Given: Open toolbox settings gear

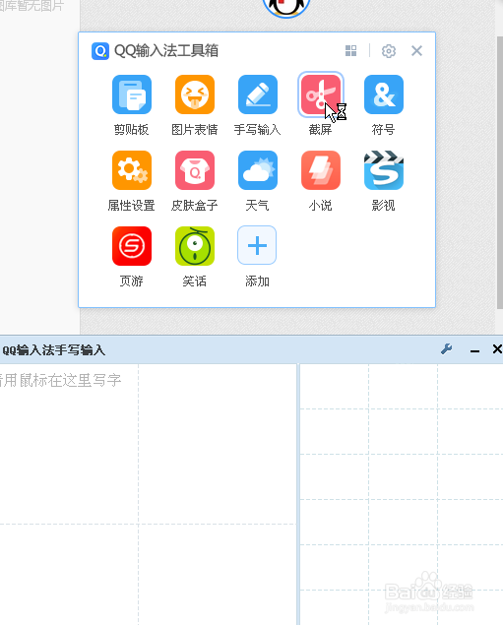Looking at the screenshot, I should 389,51.
